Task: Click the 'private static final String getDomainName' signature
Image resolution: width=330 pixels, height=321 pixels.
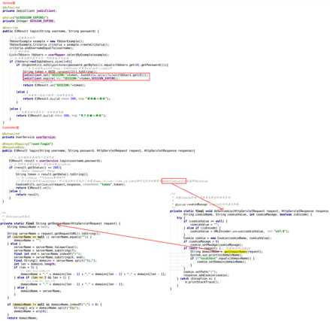Action: pyautogui.click(x=60, y=223)
